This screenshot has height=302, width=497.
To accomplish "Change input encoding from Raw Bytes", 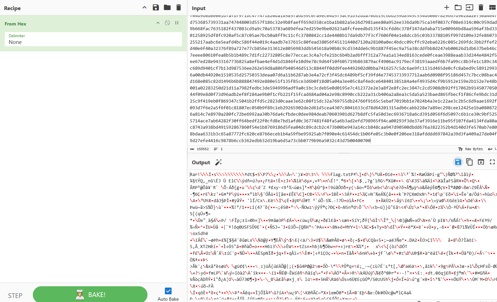I will point(471,149).
